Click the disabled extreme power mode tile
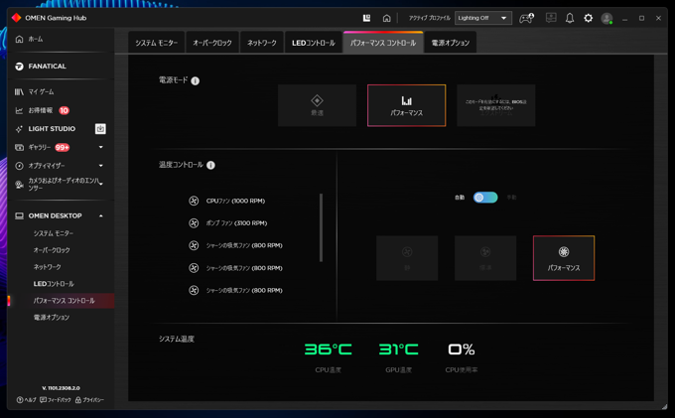The image size is (675, 418). click(496, 105)
